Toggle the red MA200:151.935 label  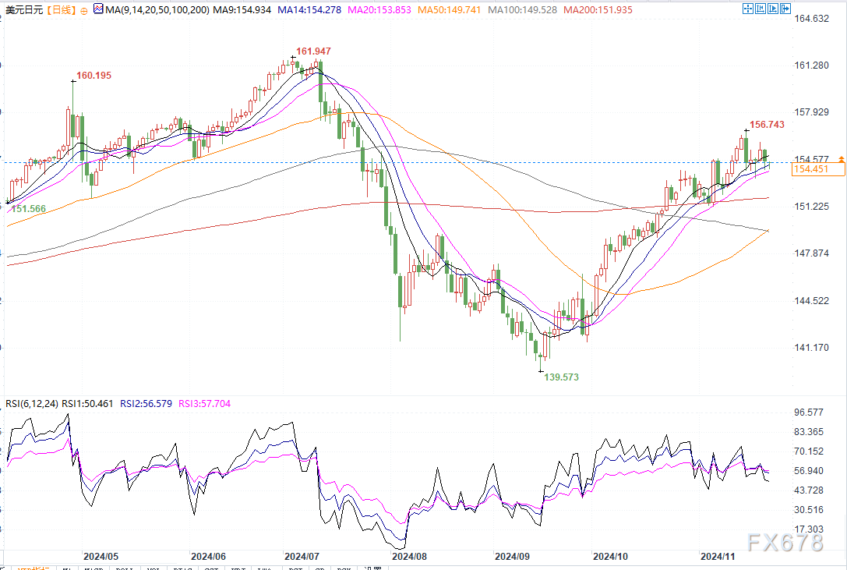(597, 9)
